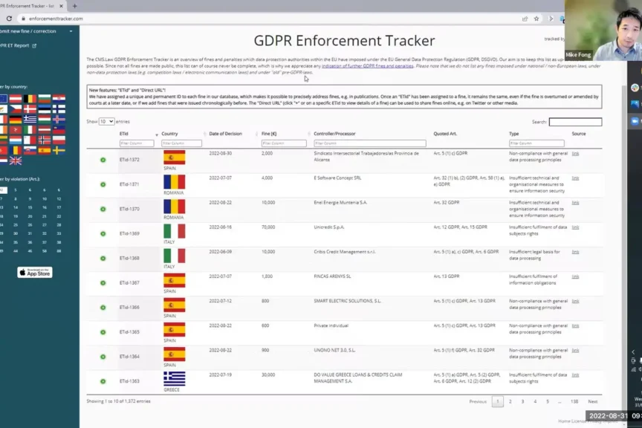Expand details for row ETid-1363
Screen dimensions: 642x428
(103, 381)
